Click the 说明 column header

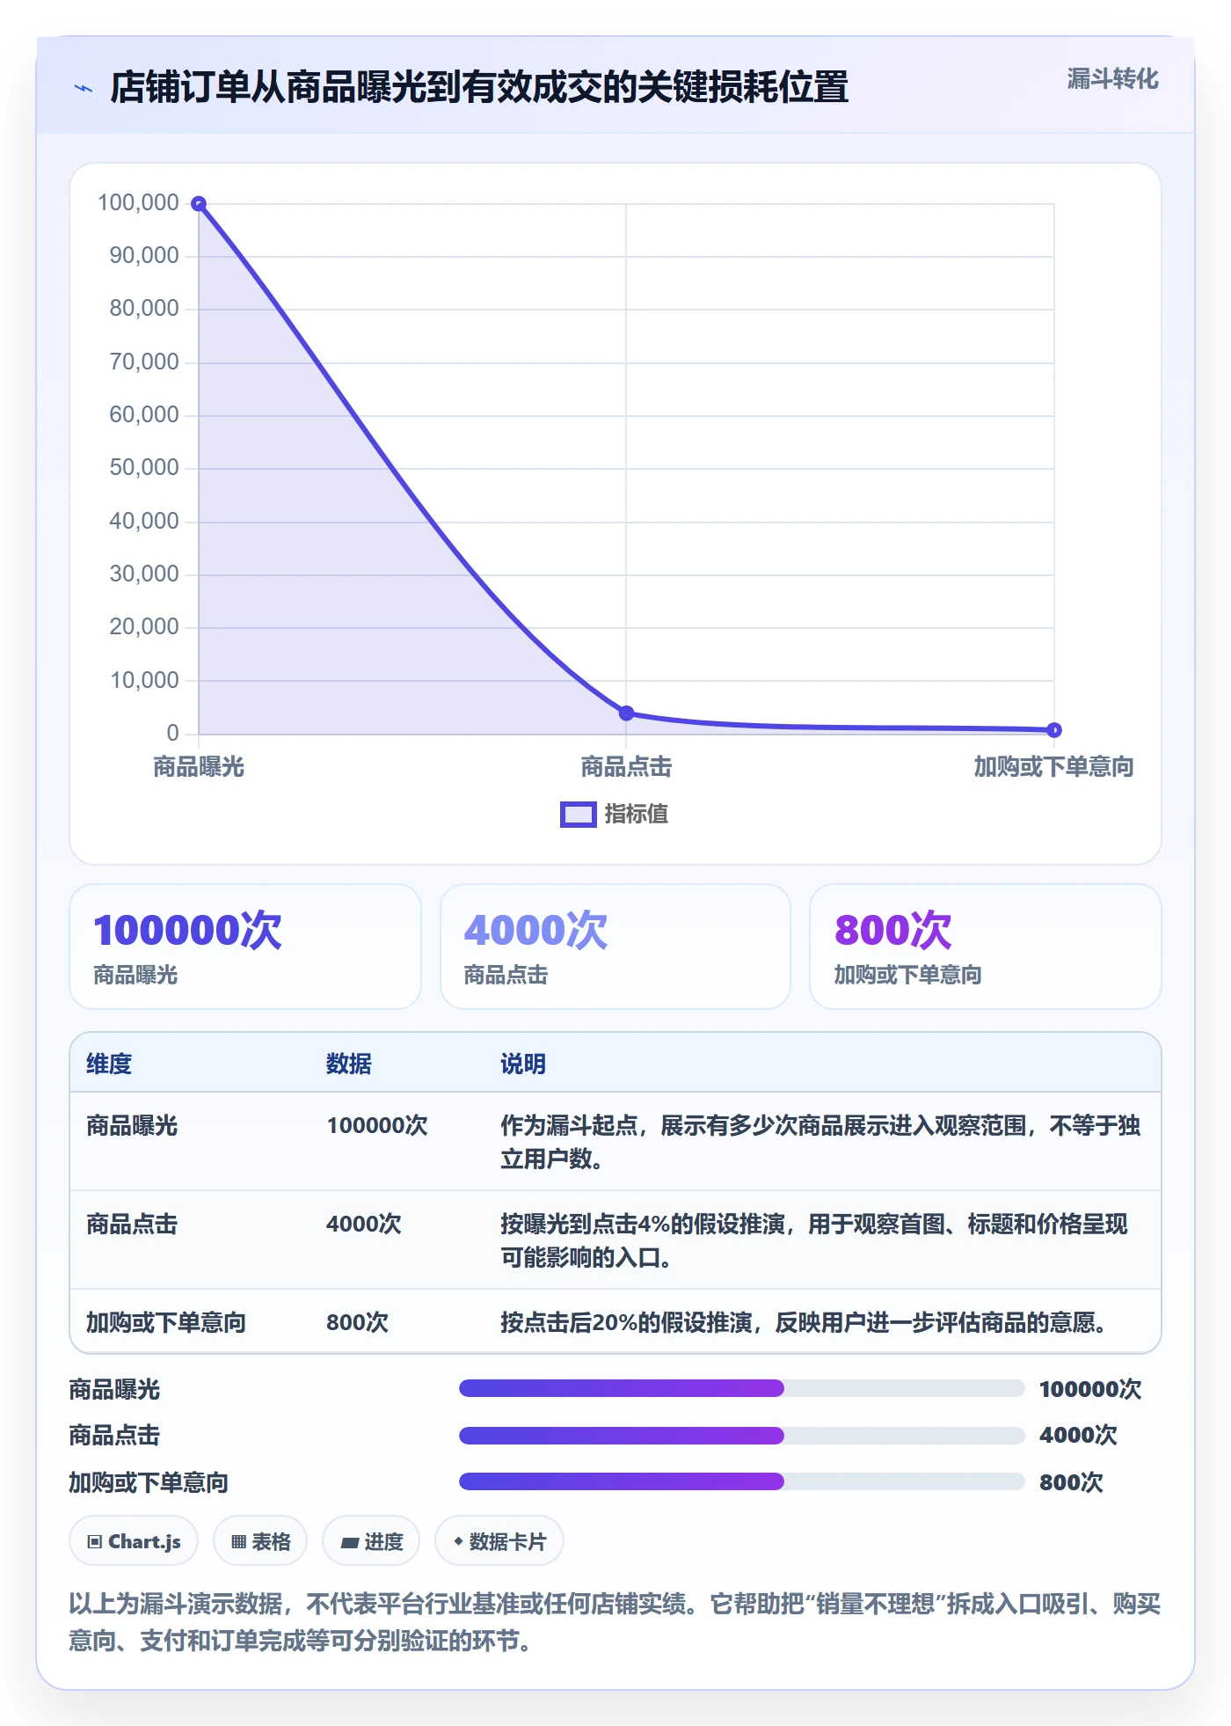pyautogui.click(x=523, y=1064)
